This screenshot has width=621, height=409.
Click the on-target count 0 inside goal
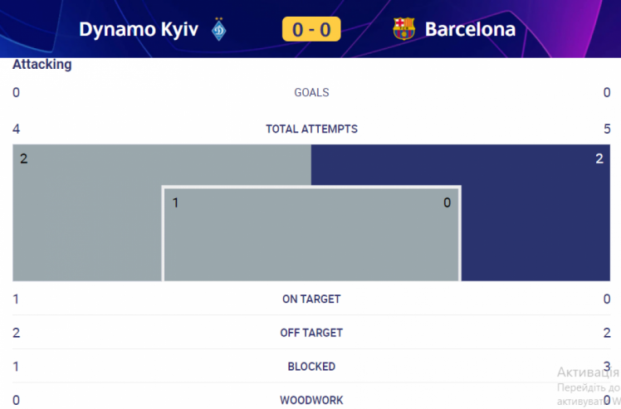pos(447,202)
